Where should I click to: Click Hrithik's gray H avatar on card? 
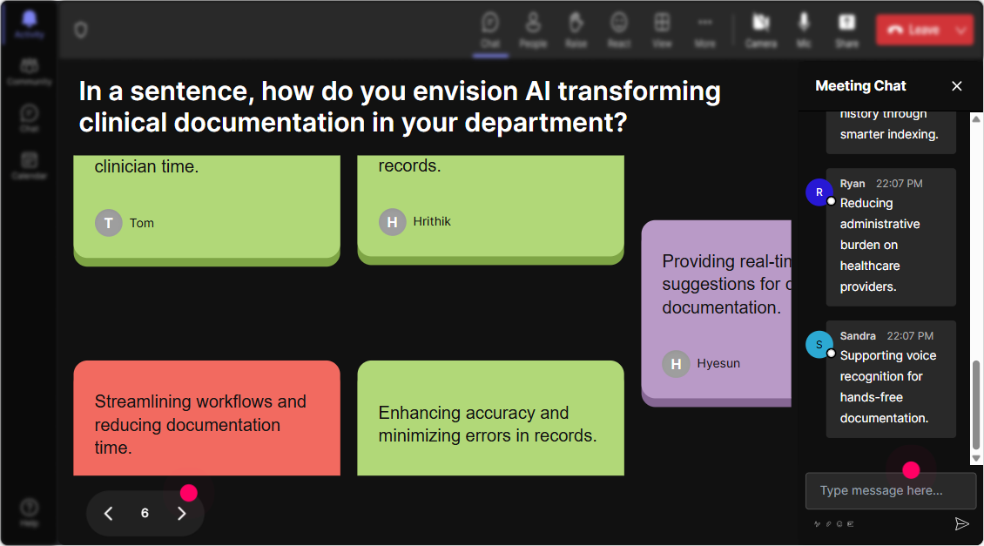click(392, 221)
